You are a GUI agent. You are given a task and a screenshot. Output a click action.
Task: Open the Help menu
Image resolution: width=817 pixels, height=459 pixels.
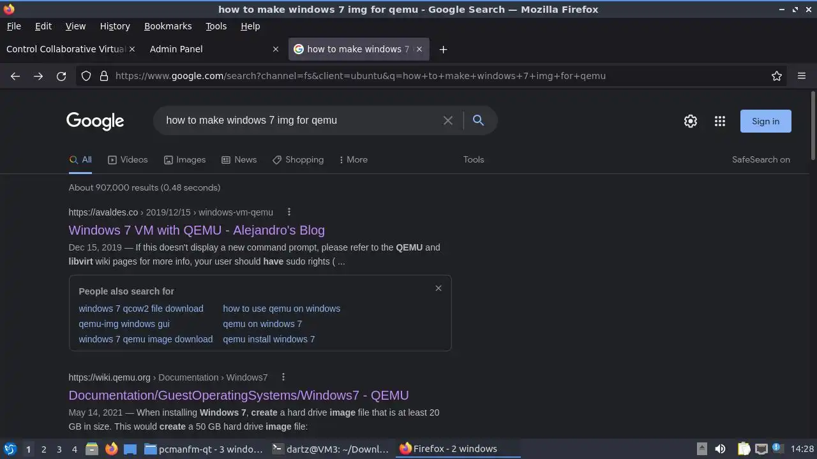(250, 26)
